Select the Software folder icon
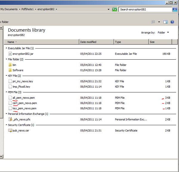This screenshot has height=172, width=179. click(10, 70)
